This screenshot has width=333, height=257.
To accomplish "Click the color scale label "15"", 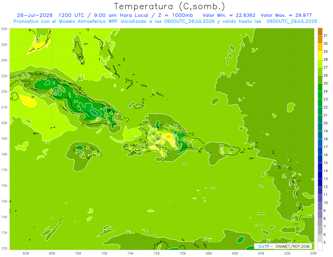I will (326, 163).
